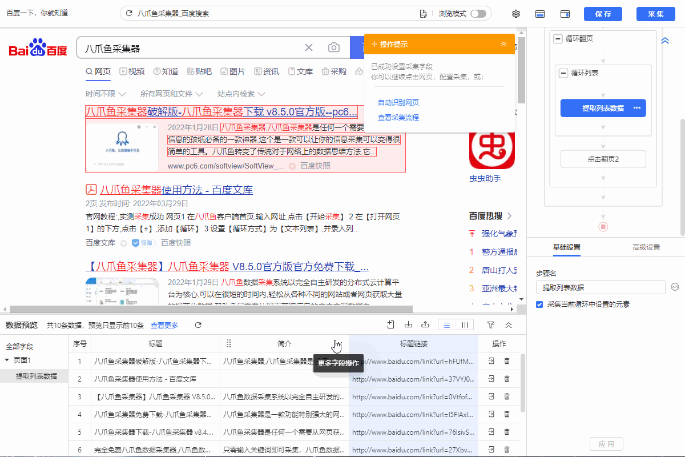
Task: Select the 提取列表数据 workflow step
Action: [603, 108]
